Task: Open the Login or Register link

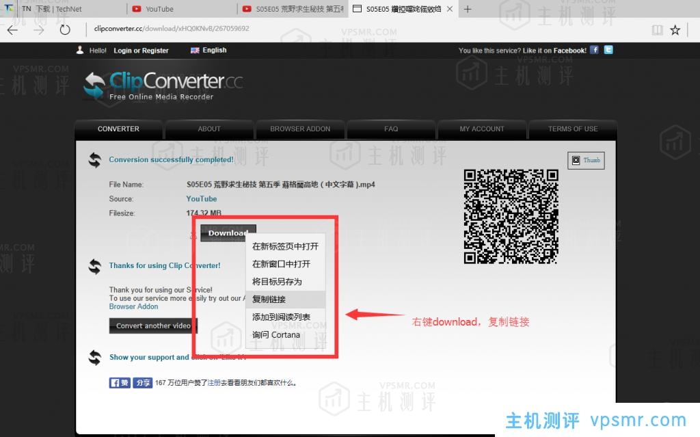Action: (x=141, y=51)
